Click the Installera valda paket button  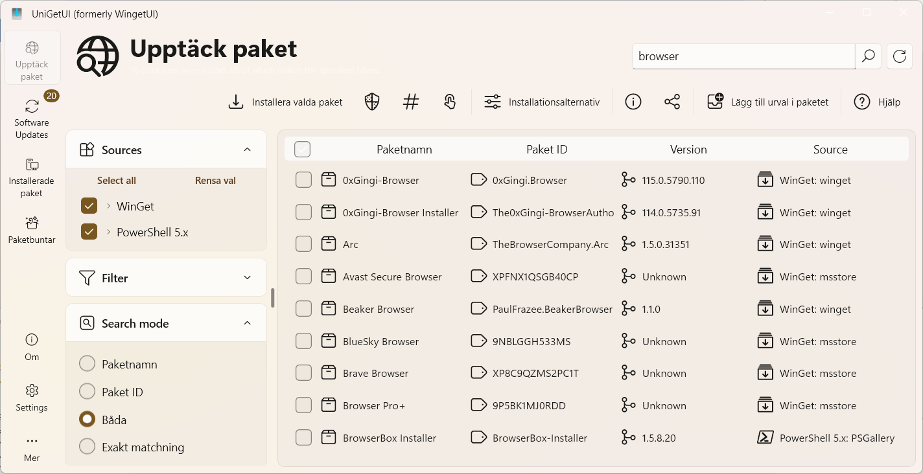(285, 102)
